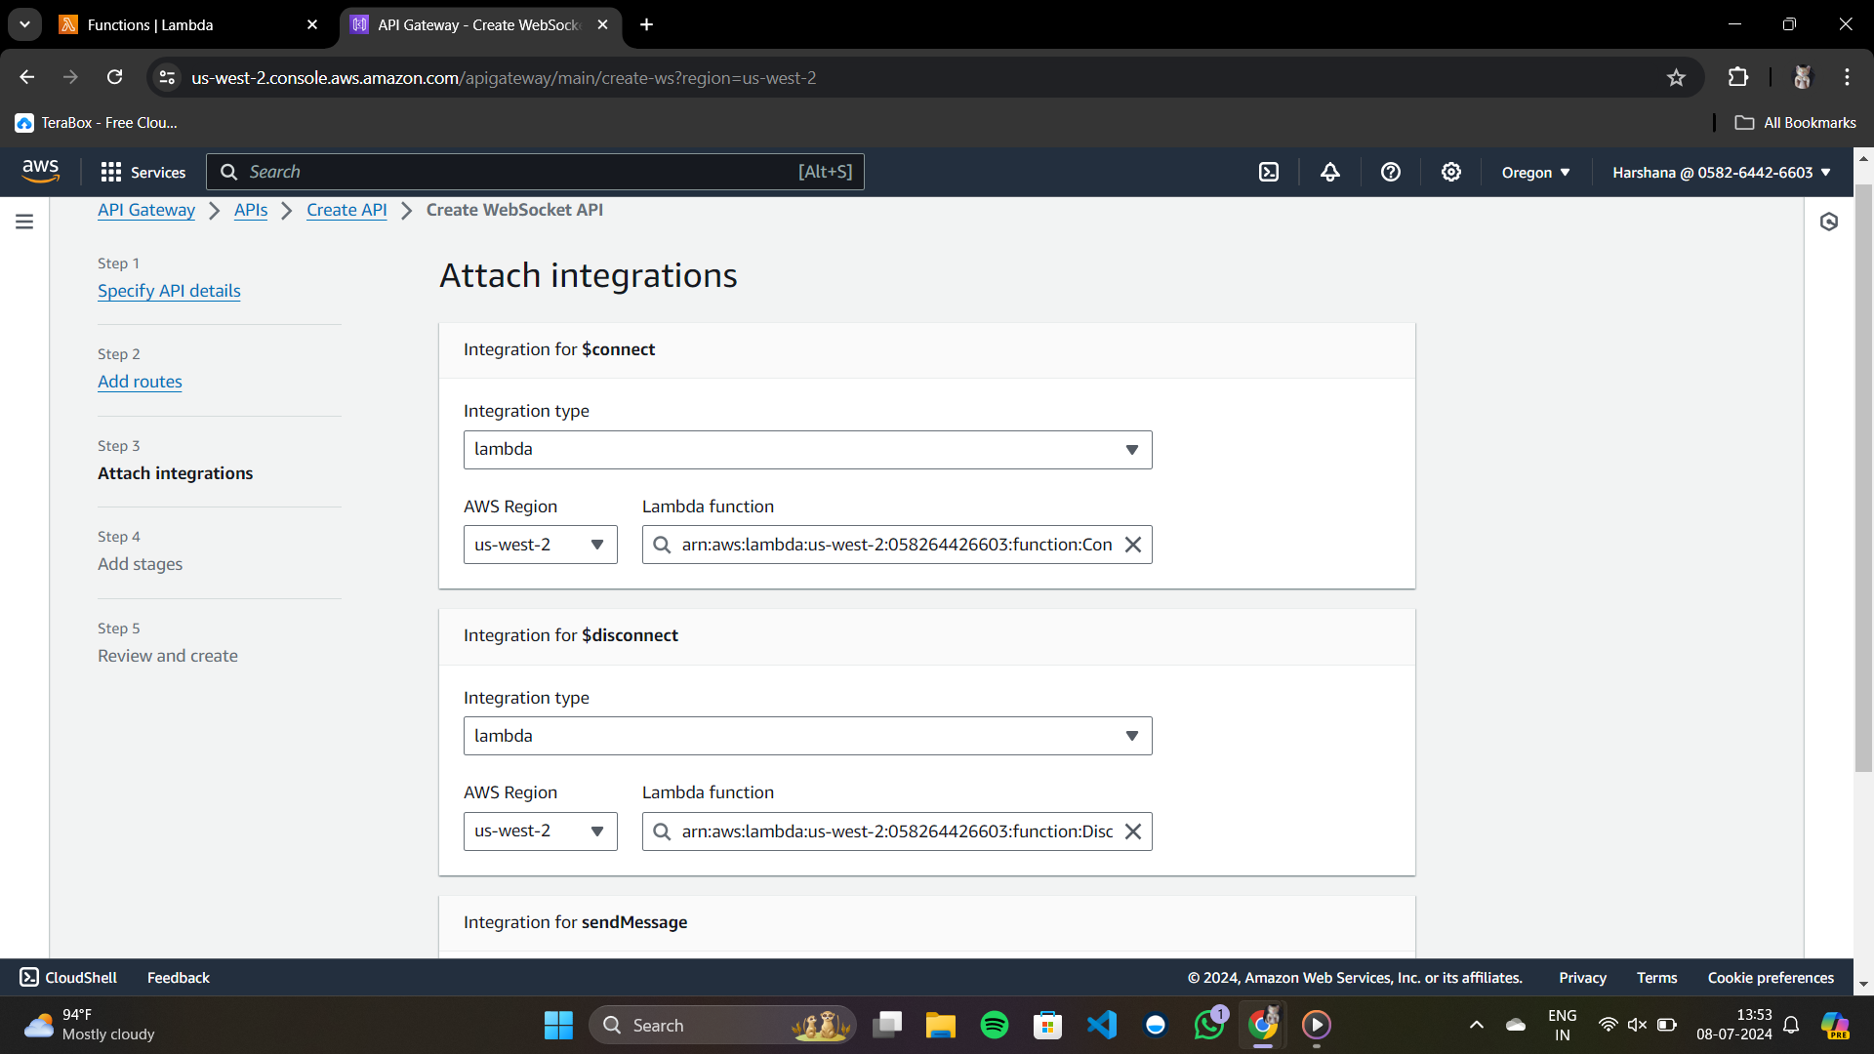Open AWS support help icon
The height and width of the screenshot is (1054, 1874).
point(1390,173)
